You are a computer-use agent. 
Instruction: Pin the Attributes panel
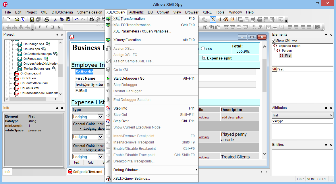tap(326, 108)
